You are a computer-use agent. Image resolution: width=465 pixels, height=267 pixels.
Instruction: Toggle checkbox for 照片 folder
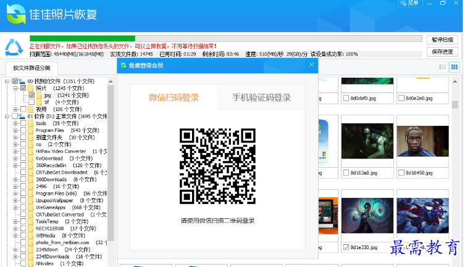(x=23, y=88)
